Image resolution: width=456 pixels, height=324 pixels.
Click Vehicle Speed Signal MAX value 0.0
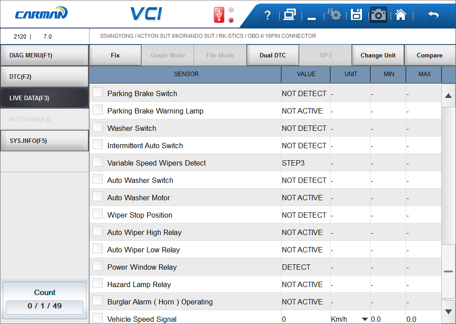click(411, 320)
